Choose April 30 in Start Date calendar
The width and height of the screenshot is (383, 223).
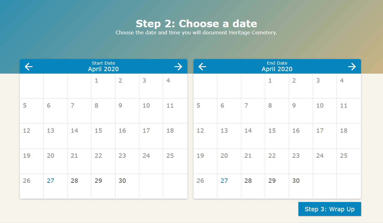pyautogui.click(x=127, y=186)
